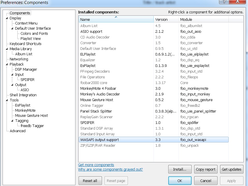Select the Online Tagger component row
This screenshot has width=248, height=186.
pos(153,105)
